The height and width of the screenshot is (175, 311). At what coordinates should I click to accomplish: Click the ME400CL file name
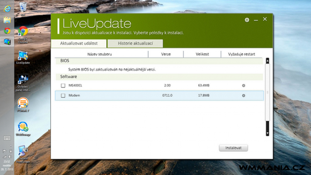tap(75, 85)
